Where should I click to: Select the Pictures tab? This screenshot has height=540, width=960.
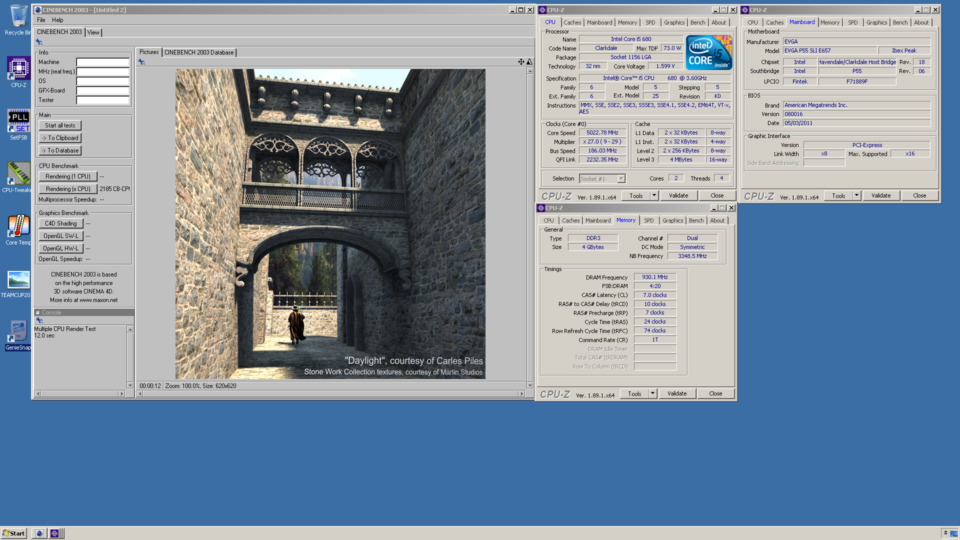[148, 52]
